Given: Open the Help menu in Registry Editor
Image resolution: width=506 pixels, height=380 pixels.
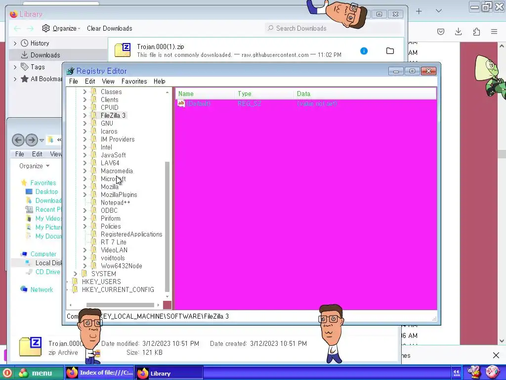Looking at the screenshot, I should point(160,82).
